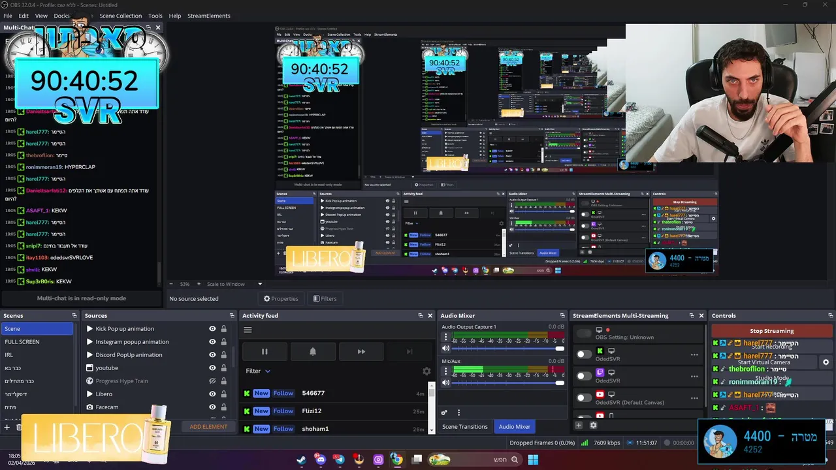
Task: Select the FULL SCREEN scene
Action: (37, 341)
